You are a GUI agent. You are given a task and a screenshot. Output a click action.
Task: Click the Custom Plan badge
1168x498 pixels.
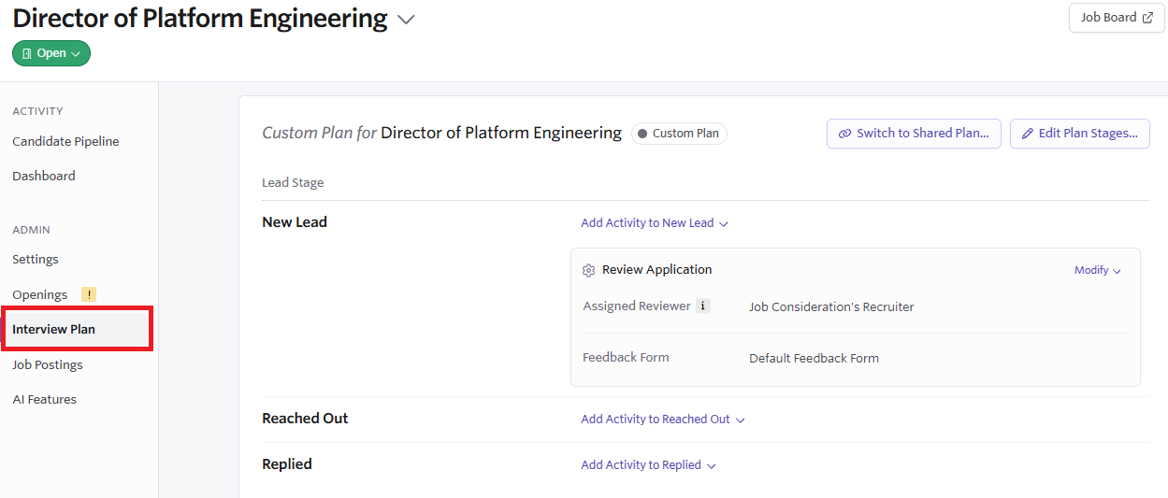coord(679,134)
